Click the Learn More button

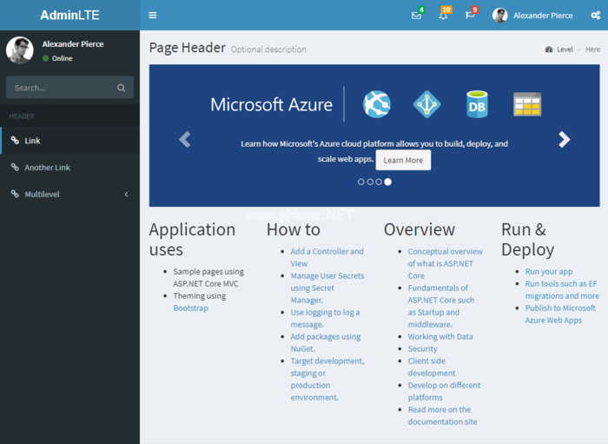tap(403, 160)
